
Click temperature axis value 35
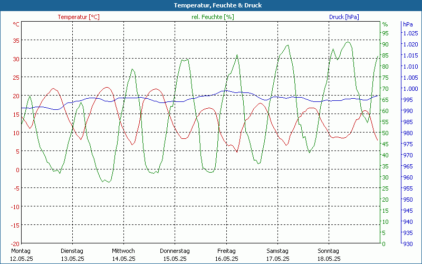tap(16, 41)
